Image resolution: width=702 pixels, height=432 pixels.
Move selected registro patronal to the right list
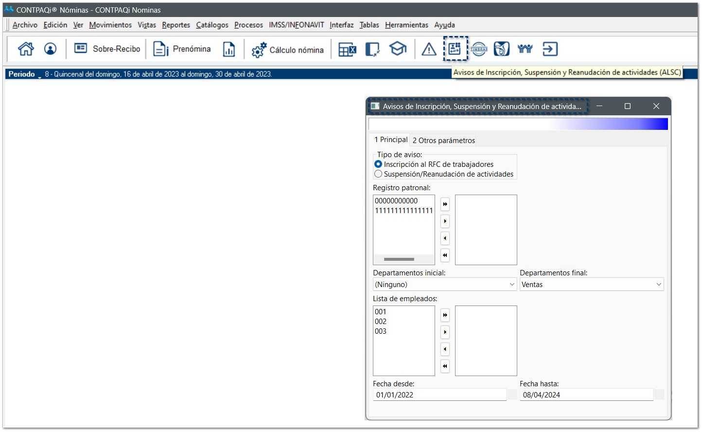click(445, 221)
